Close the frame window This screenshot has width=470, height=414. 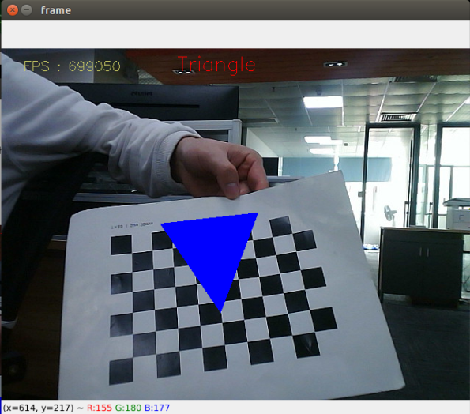pos(13,10)
